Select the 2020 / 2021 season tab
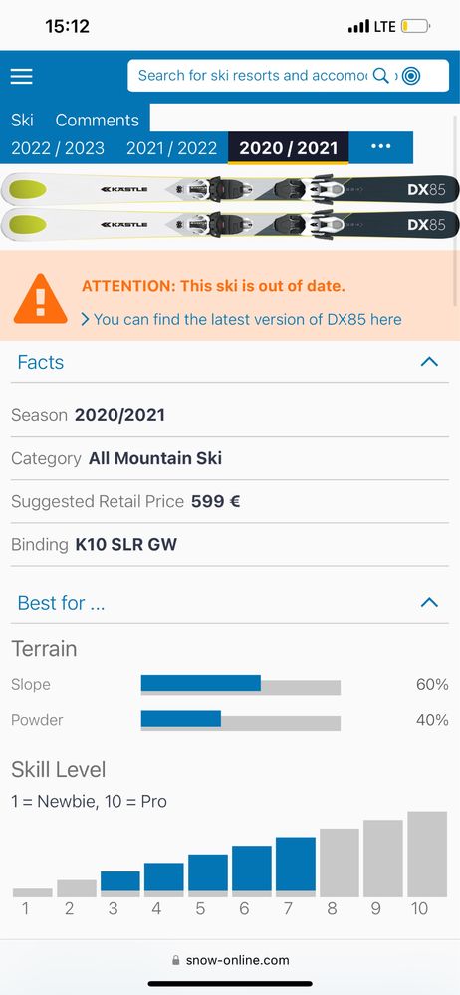Screen dimensions: 460x995 click(x=288, y=147)
